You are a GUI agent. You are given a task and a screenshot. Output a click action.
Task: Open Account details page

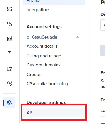pos(42,46)
